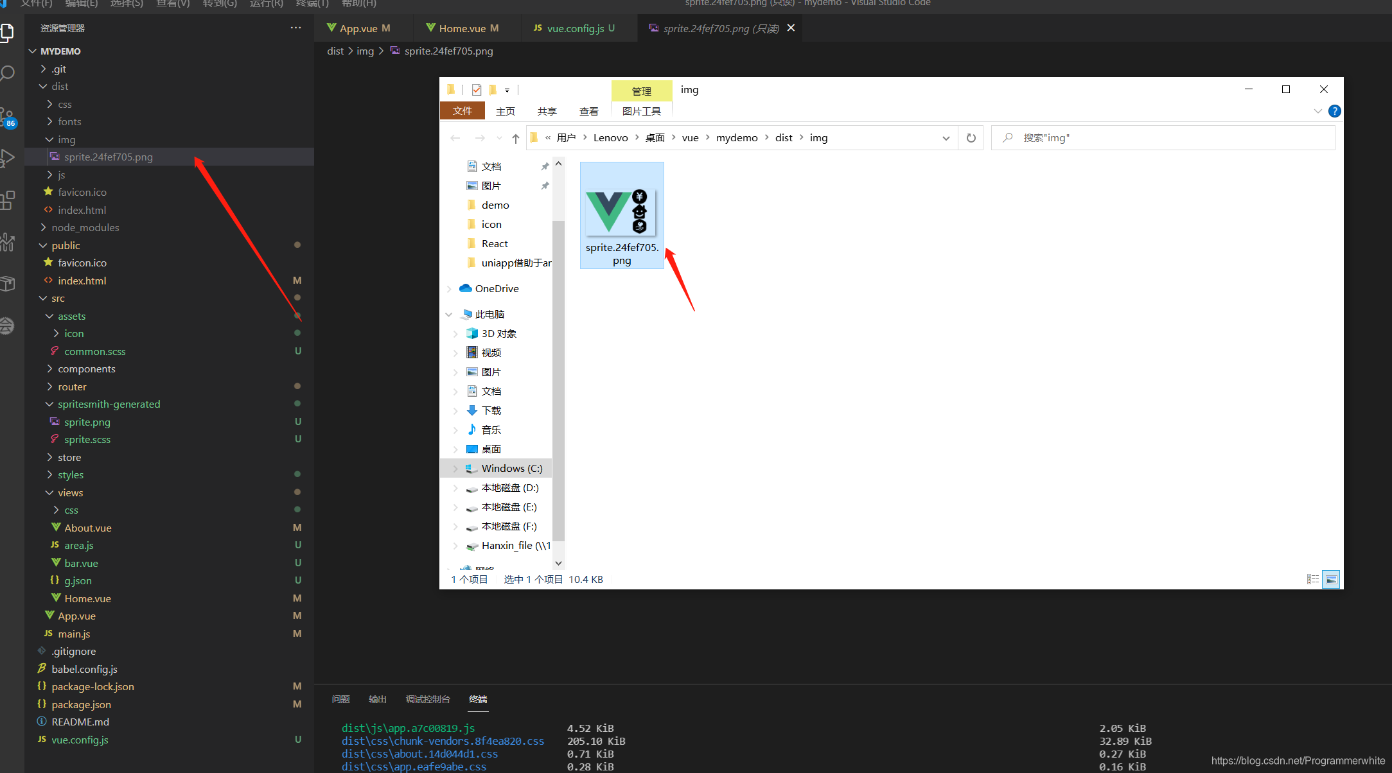Switch to large icons view in Explorer
Screen dimensions: 1392x773
1332,579
